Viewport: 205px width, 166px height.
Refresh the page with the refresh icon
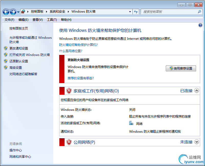(136, 12)
